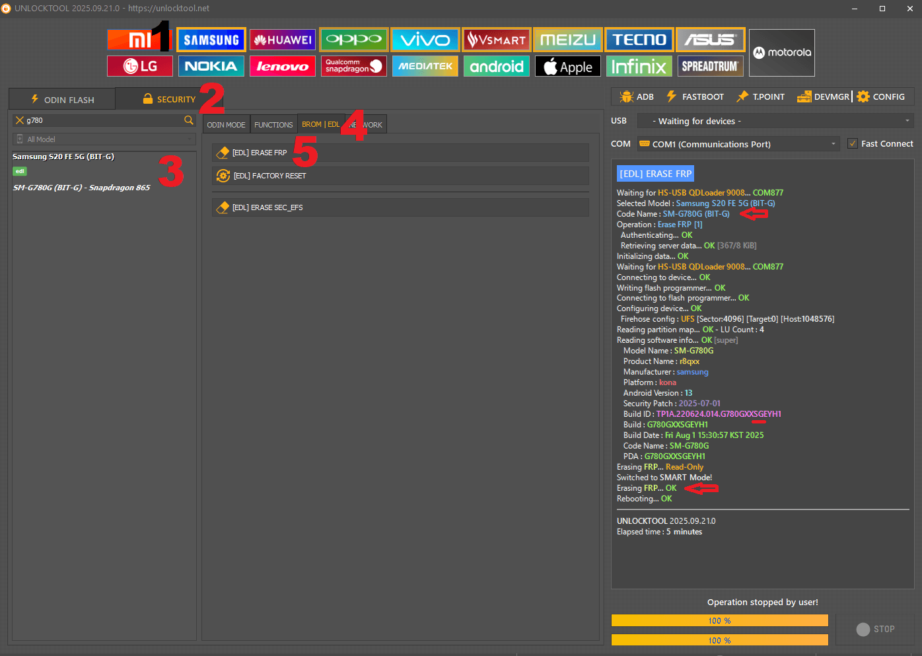Toggle the Fast Connect checkbox

click(x=853, y=143)
